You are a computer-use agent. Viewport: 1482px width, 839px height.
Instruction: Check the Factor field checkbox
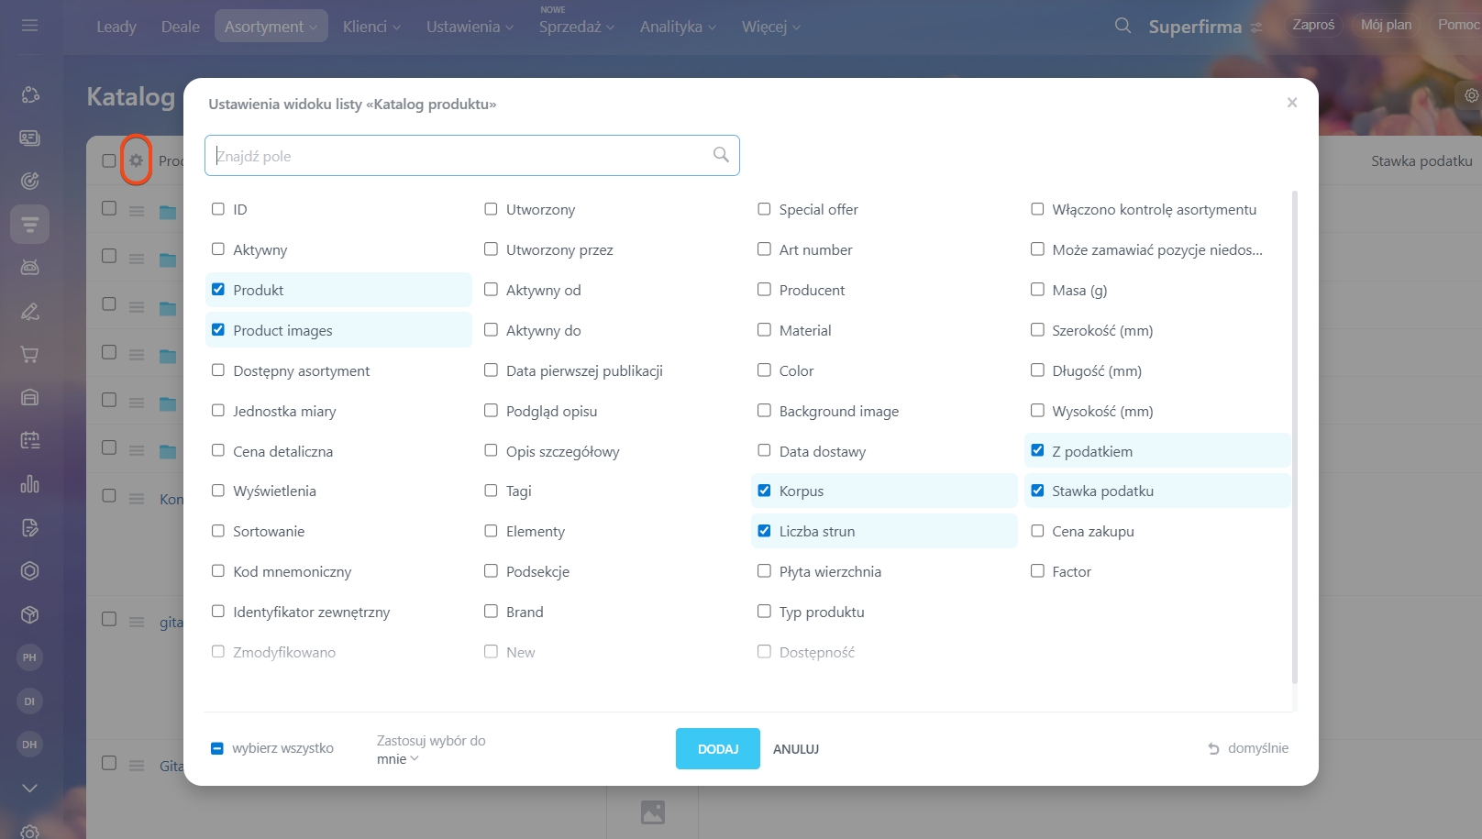pos(1037,570)
